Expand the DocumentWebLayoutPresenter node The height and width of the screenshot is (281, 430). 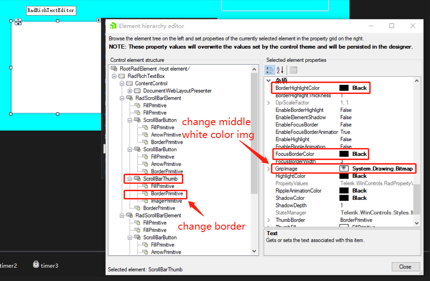pyautogui.click(x=130, y=91)
